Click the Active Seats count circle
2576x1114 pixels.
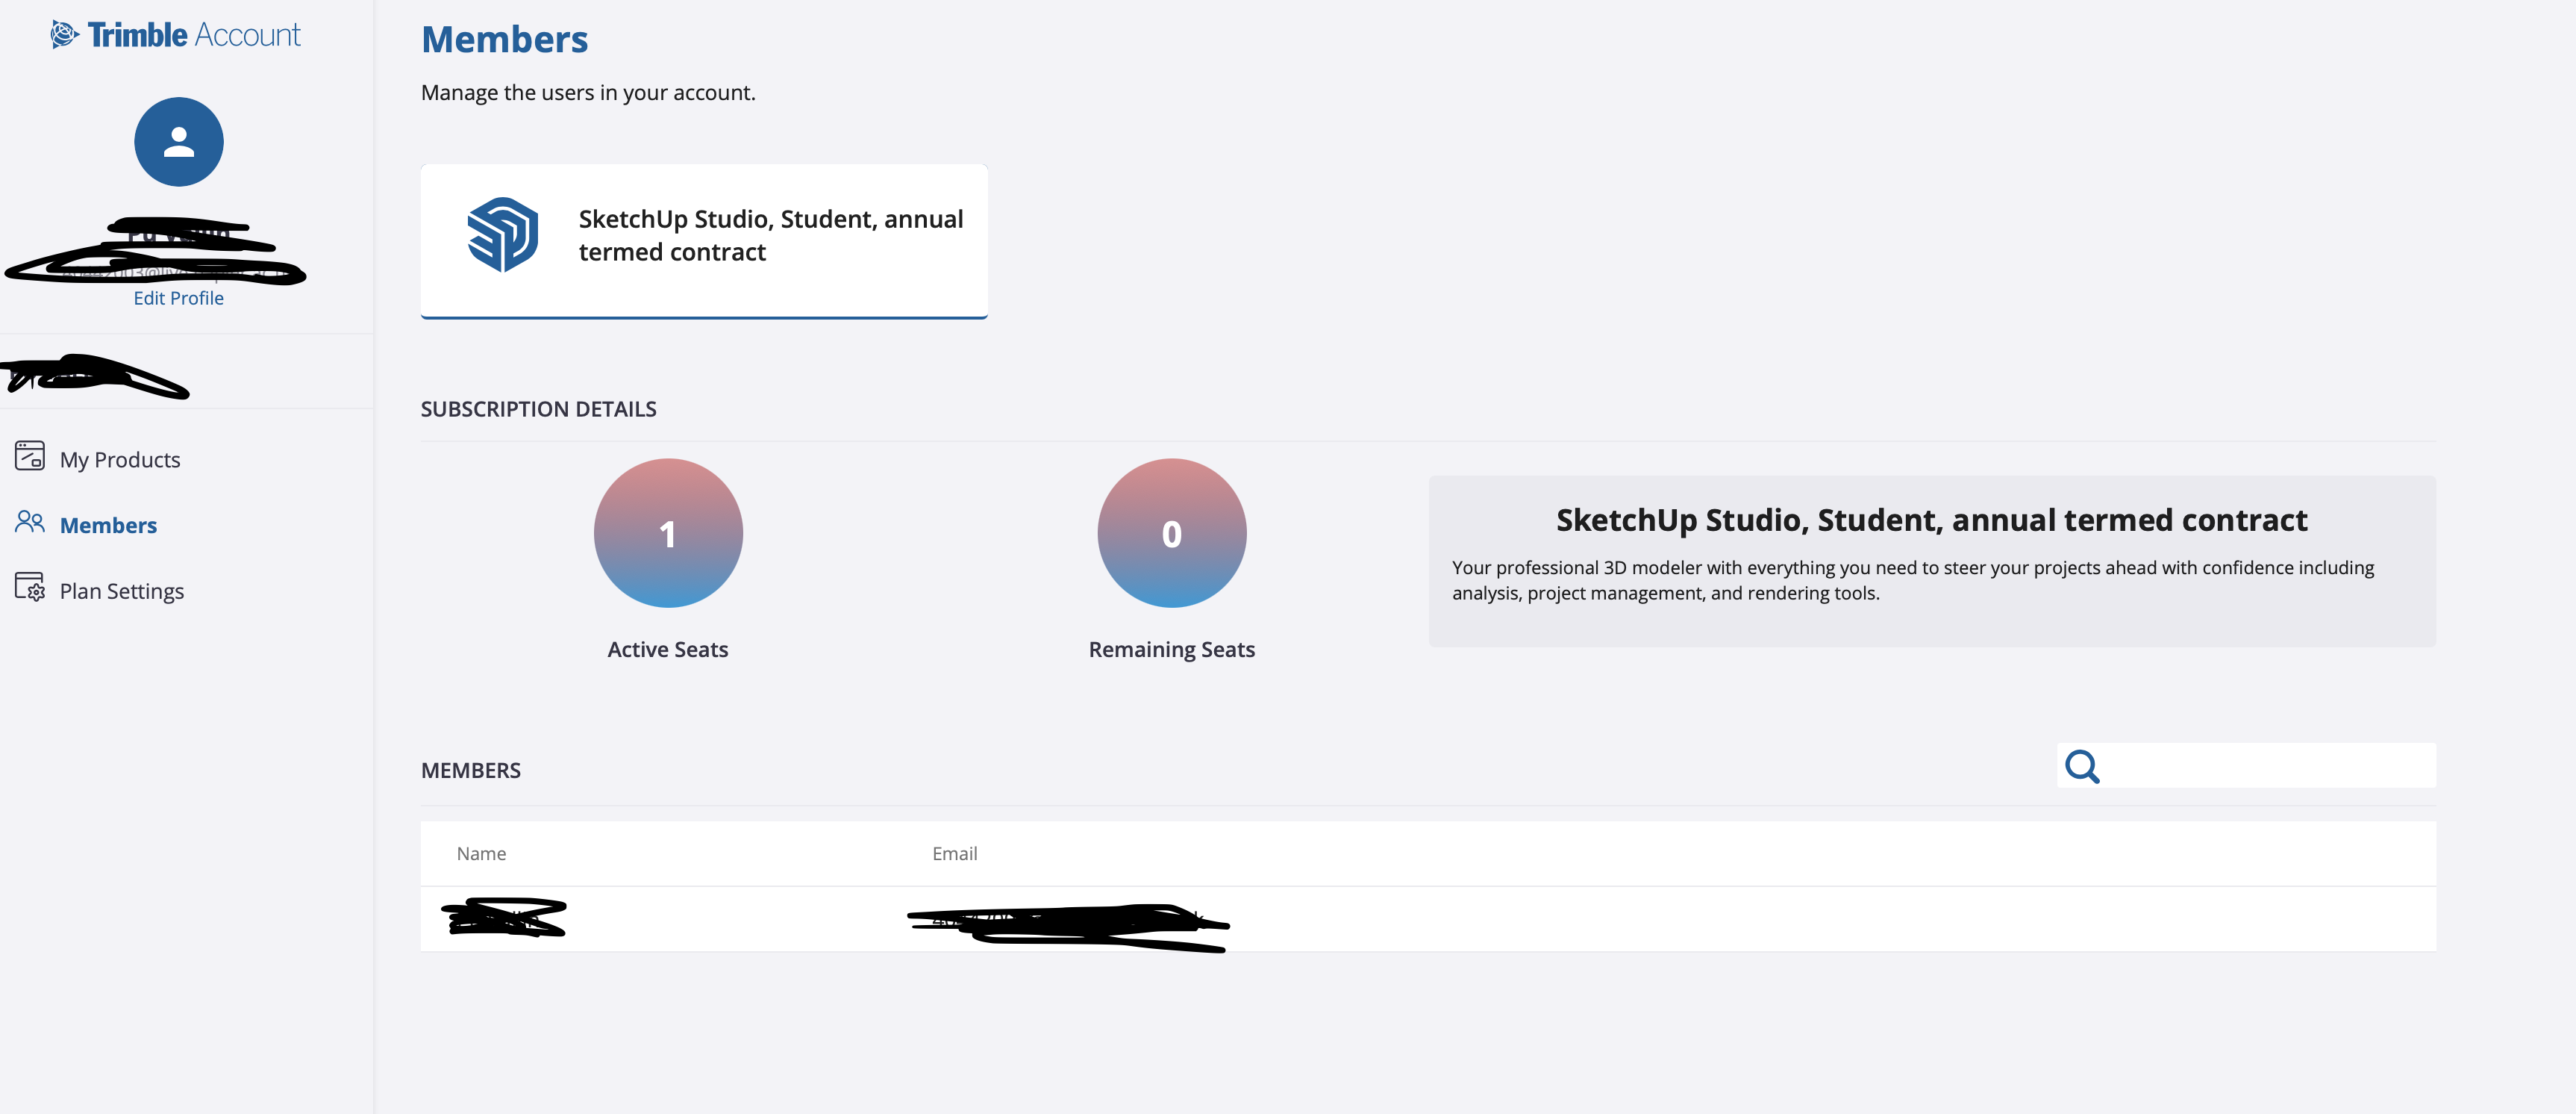[668, 533]
